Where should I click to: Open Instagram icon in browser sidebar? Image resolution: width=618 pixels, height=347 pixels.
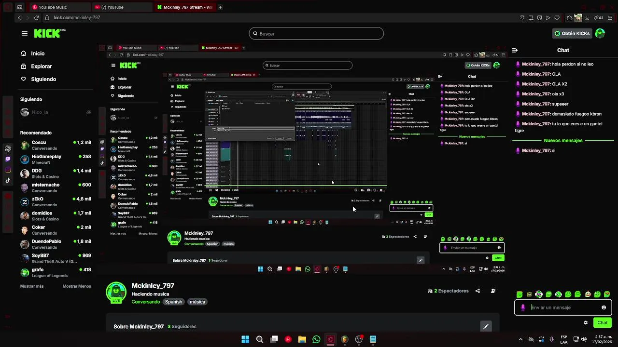click(x=8, y=170)
